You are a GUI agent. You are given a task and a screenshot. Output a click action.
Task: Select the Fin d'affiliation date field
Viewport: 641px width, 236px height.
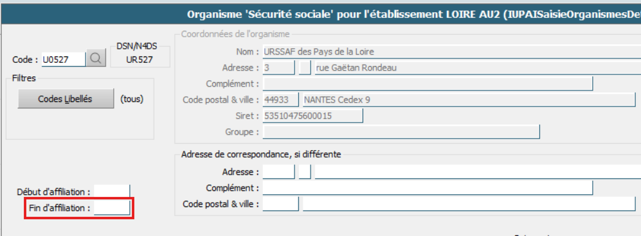click(112, 208)
